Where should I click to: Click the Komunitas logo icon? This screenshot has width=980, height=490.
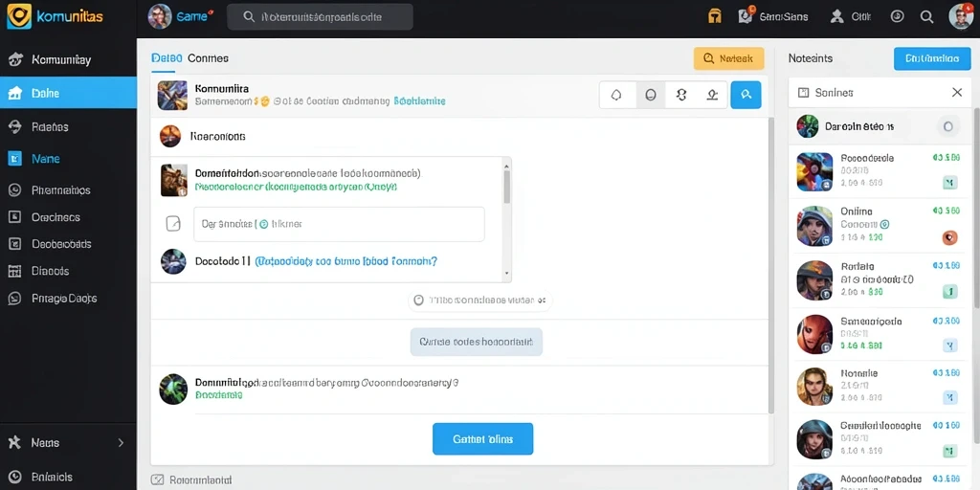(19, 16)
